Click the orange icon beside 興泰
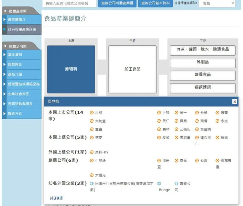 [x=176, y=121]
